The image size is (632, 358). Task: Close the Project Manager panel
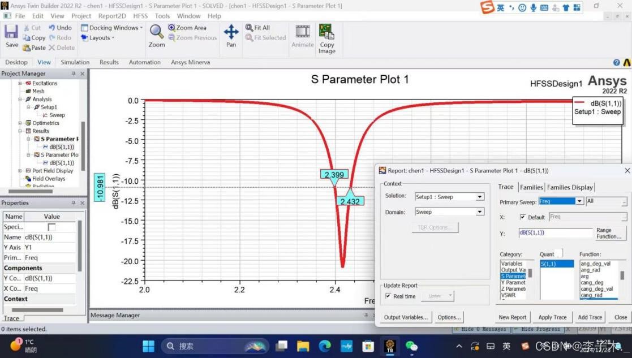pyautogui.click(x=82, y=74)
